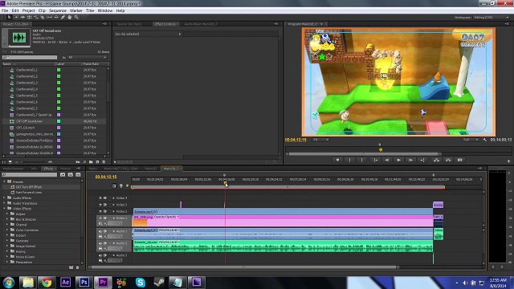Click the Project panel search field
The height and width of the screenshot is (289, 514).
[30, 57]
